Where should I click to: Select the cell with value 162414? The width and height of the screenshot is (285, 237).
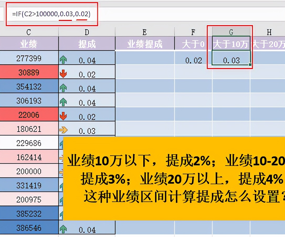point(29,156)
